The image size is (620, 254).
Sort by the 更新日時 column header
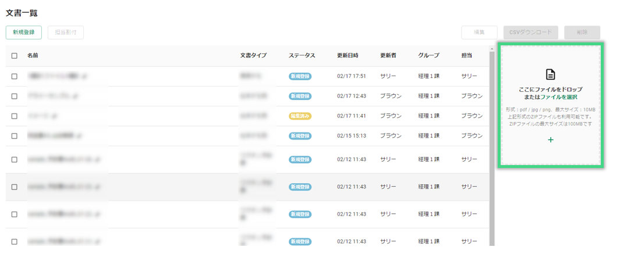348,56
